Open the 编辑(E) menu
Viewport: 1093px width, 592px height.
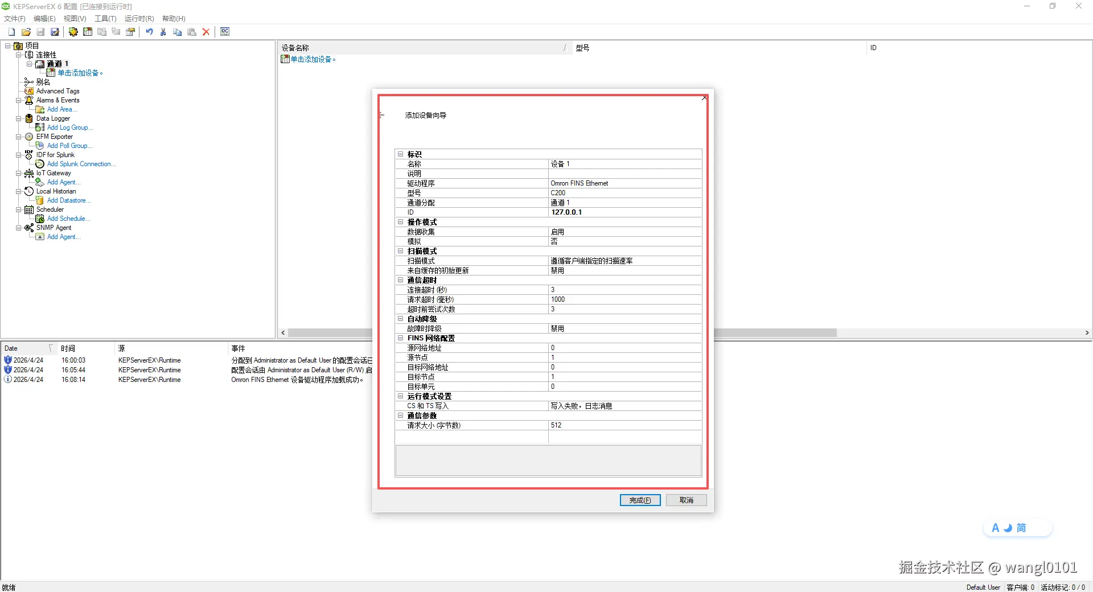pyautogui.click(x=44, y=19)
